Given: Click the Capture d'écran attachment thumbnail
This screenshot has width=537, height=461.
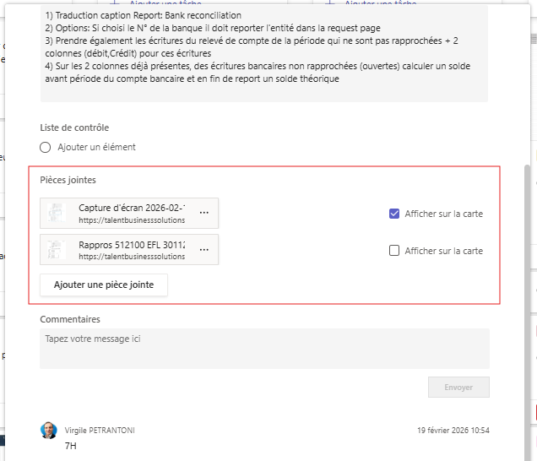Looking at the screenshot, I should (x=57, y=213).
